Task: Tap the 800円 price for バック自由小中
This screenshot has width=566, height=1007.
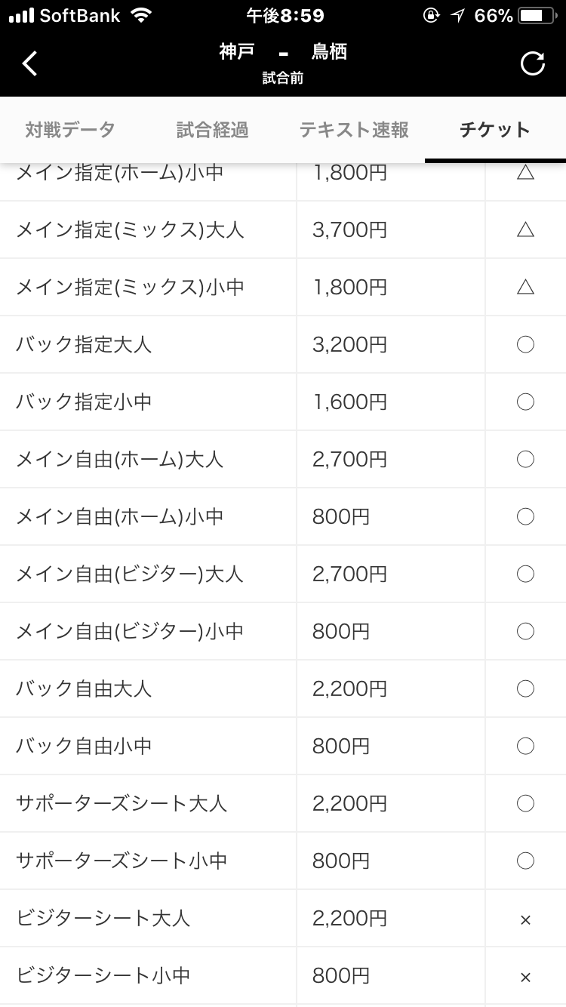Action: pos(341,746)
